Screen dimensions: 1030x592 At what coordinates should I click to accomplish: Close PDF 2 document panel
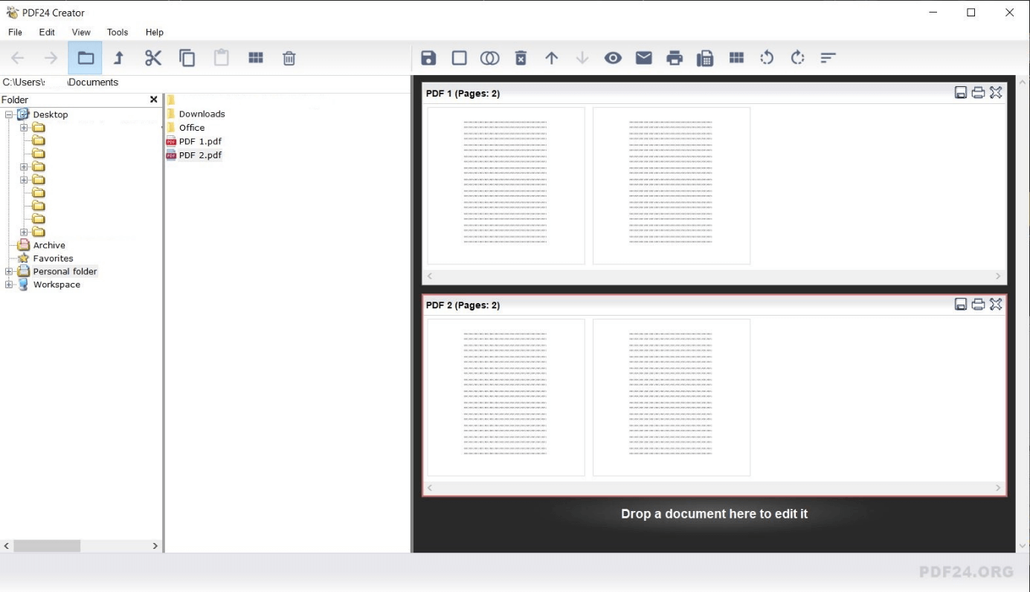point(996,305)
